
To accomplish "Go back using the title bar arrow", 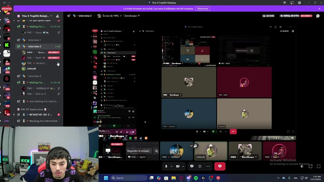I will (5, 3).
